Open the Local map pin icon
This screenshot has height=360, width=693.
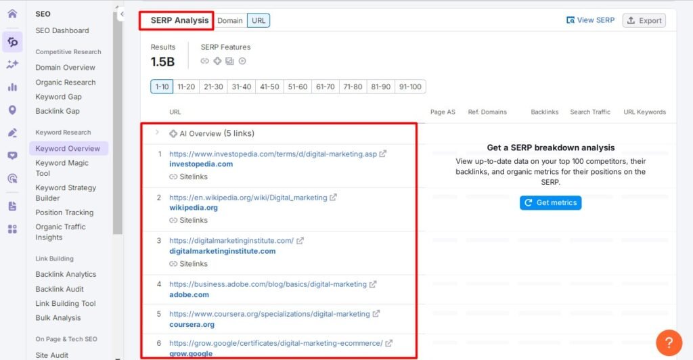[x=12, y=110]
